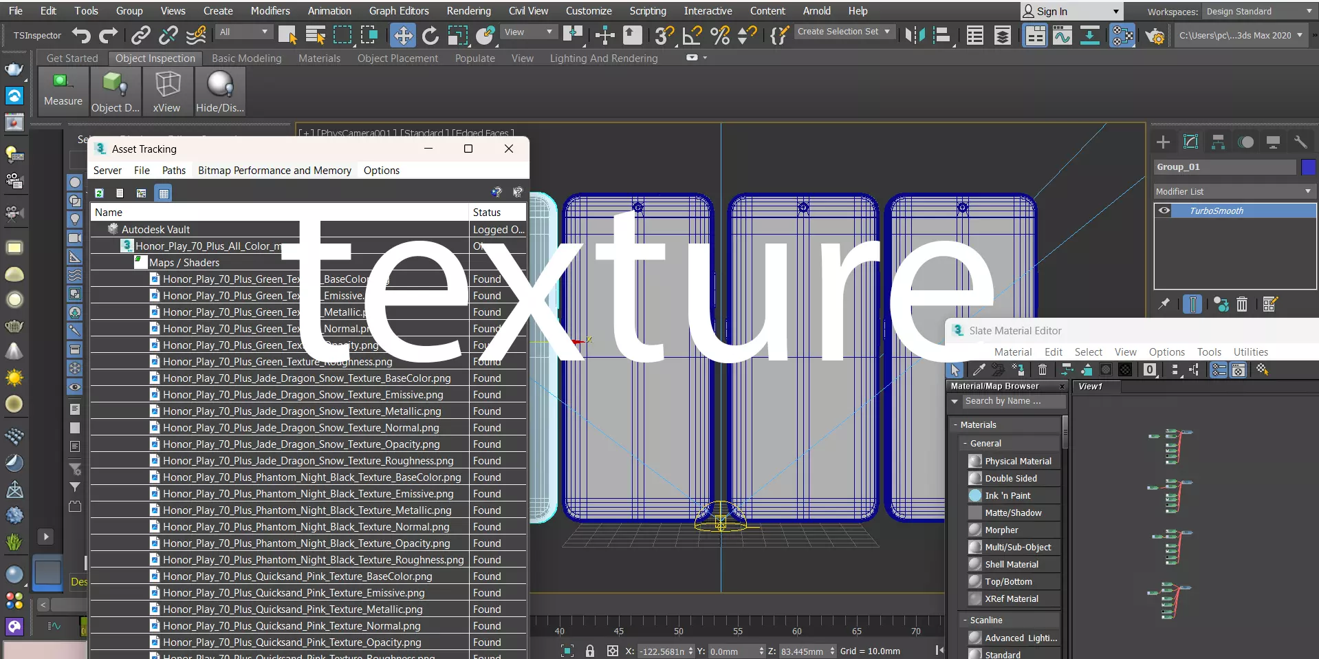Toggle Angle Snap in toolbar
1319x659 pixels.
tap(693, 35)
